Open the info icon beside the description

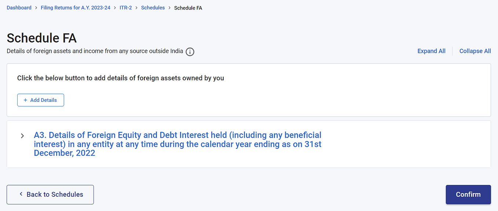click(190, 52)
